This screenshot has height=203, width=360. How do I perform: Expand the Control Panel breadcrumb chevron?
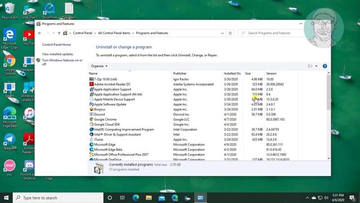tap(95, 33)
